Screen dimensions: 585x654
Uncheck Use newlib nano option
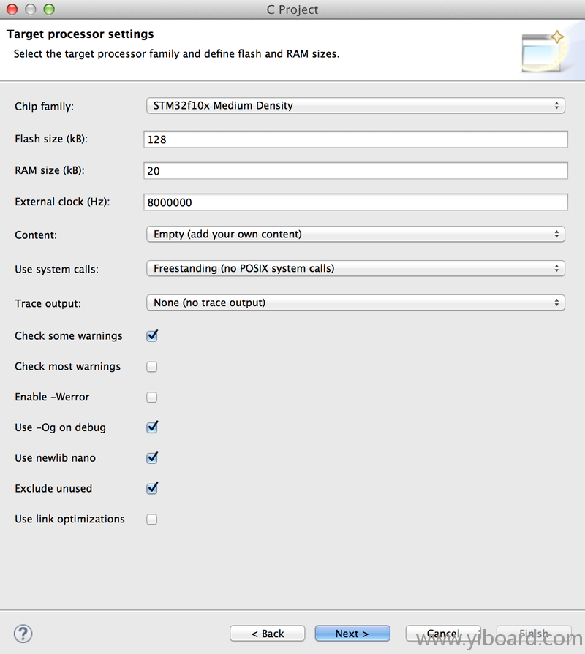(152, 458)
